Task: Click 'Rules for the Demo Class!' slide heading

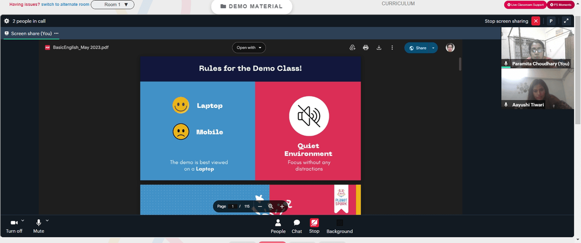Action: (x=250, y=68)
